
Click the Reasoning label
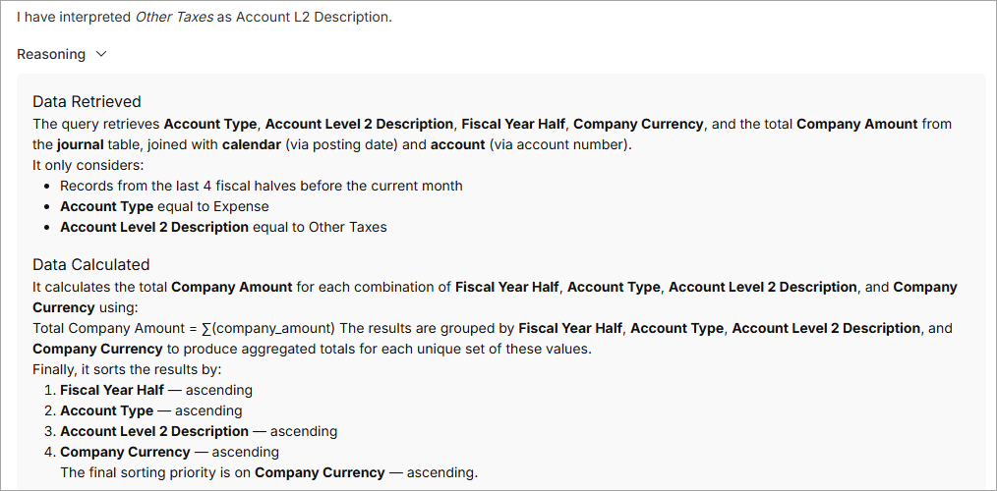(51, 55)
